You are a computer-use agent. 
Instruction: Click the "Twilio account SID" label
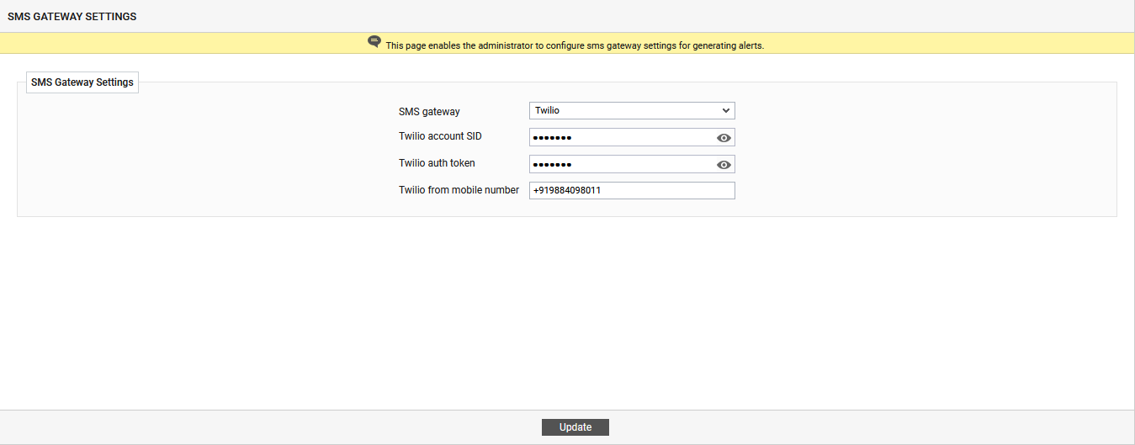[440, 136]
